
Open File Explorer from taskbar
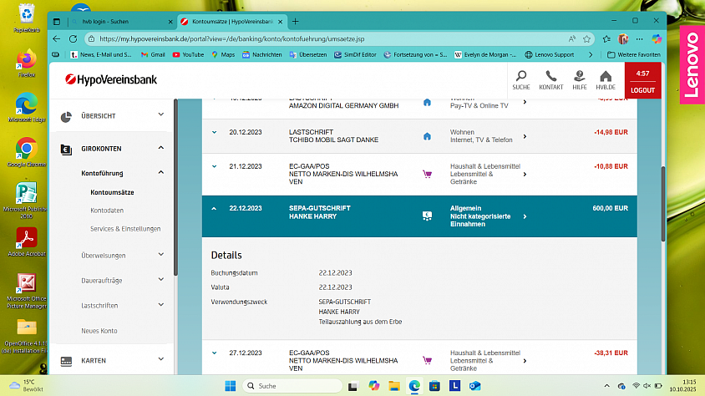coord(394,386)
